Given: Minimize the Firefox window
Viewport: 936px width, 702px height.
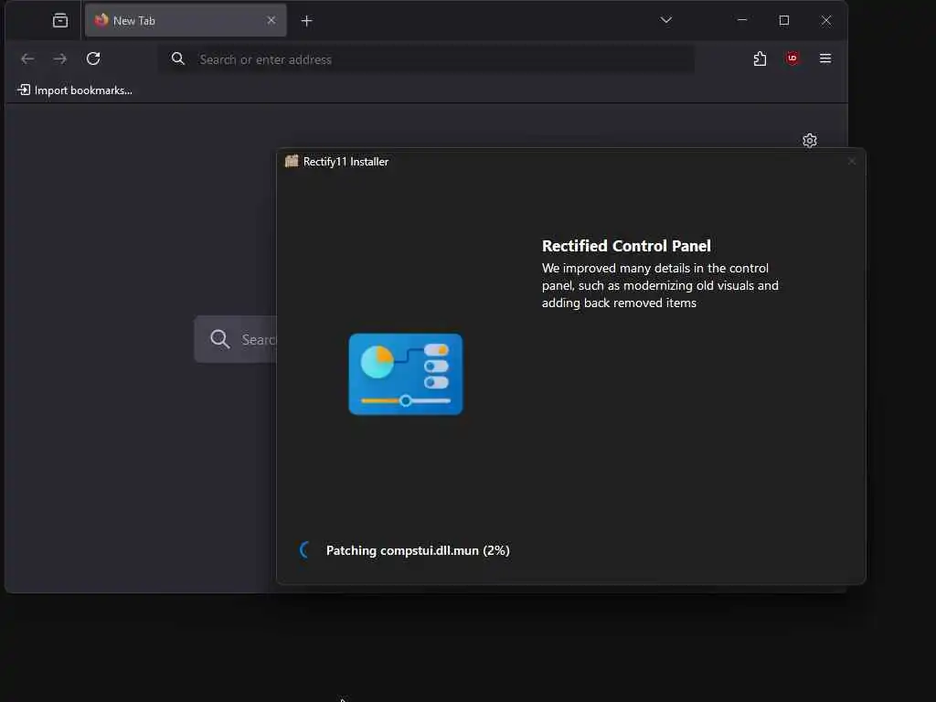Looking at the screenshot, I should click(742, 20).
